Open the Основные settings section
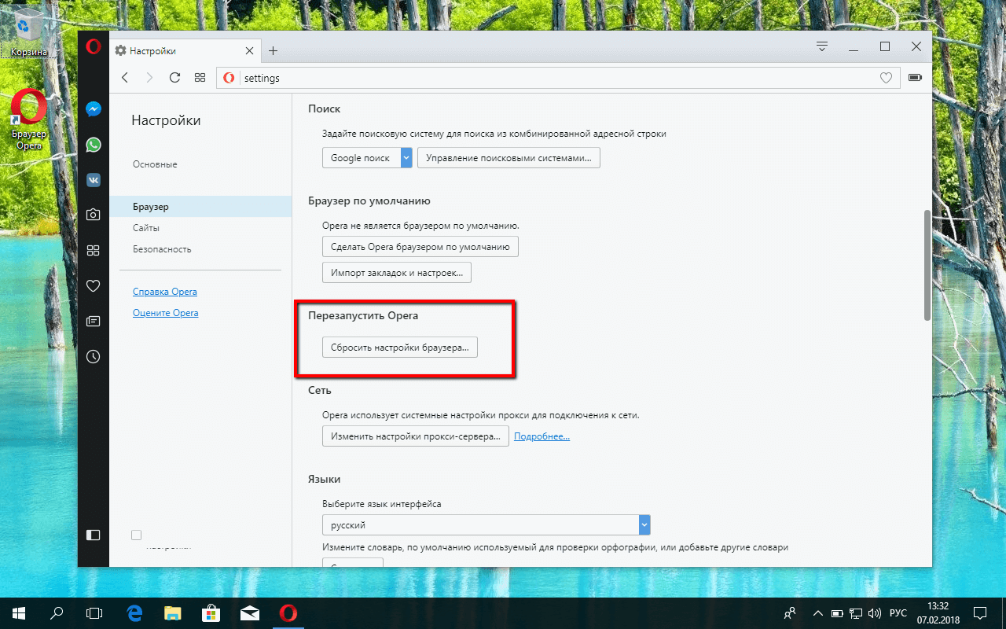The width and height of the screenshot is (1006, 629). point(155,164)
